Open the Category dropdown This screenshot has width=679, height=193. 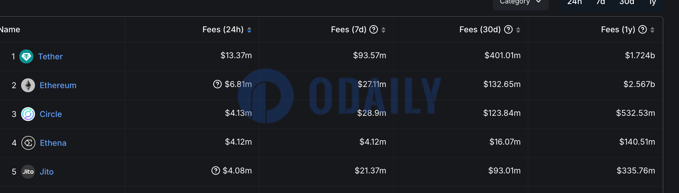[521, 3]
